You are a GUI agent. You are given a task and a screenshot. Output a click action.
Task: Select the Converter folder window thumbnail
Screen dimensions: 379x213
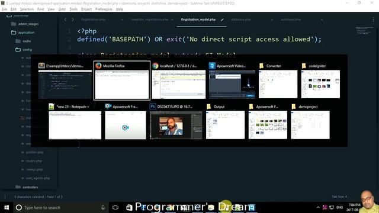pos(278,84)
